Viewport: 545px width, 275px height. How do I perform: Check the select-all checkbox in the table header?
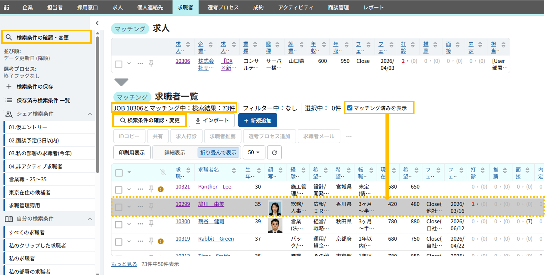(119, 173)
